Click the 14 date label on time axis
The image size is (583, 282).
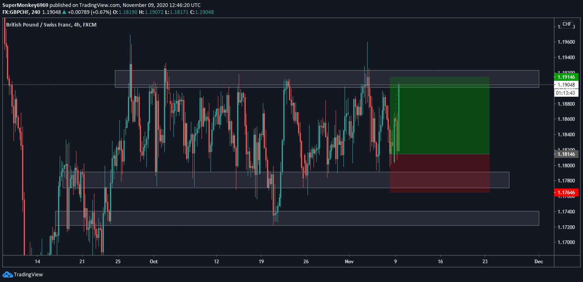pyautogui.click(x=37, y=261)
